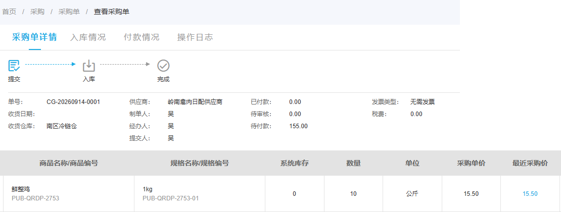Screen dimensions: 561x212
Task: Click the 商品名称/商品编号 column header
Action: click(69, 164)
